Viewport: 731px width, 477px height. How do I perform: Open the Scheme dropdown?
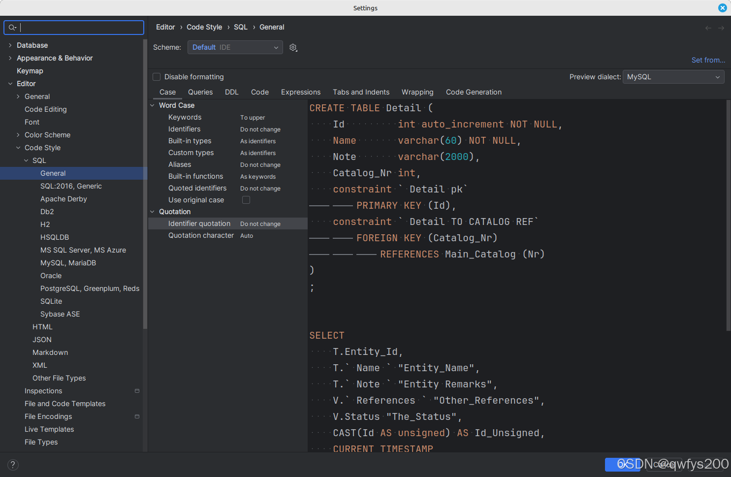coord(235,47)
